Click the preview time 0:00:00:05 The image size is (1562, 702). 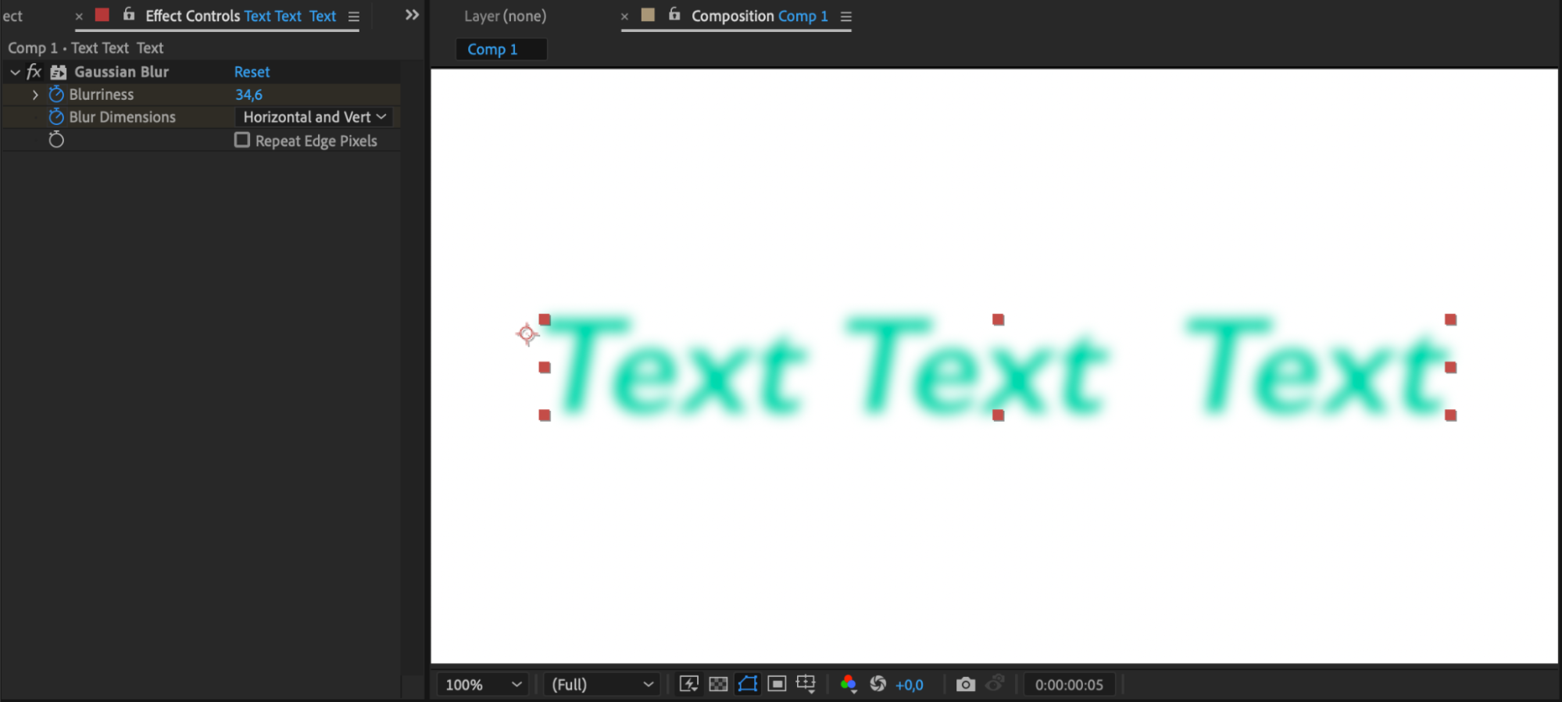1069,685
